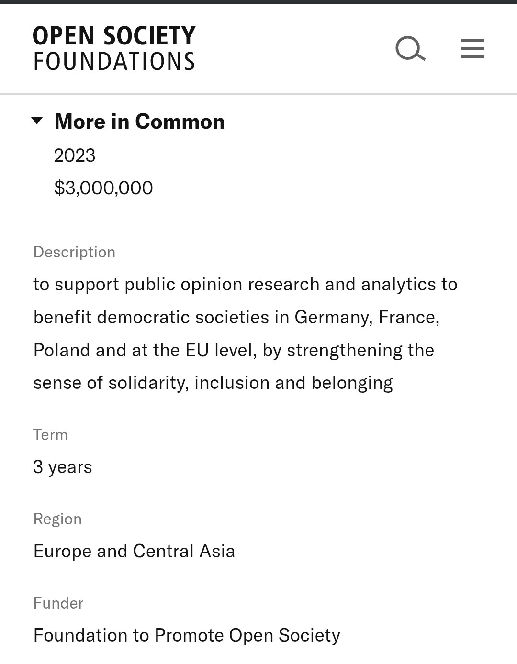517x664 pixels.
Task: Click the description line starting with Poland
Action: coord(234,350)
